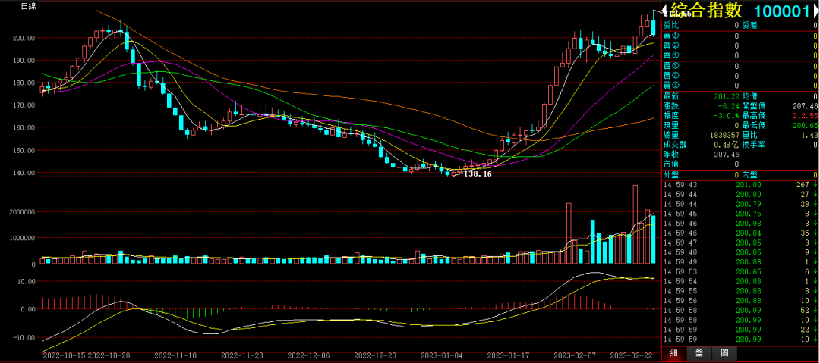Image resolution: width=820 pixels, height=363 pixels.
Task: Select the 2023-01-04 date on time axis
Action: [x=442, y=355]
